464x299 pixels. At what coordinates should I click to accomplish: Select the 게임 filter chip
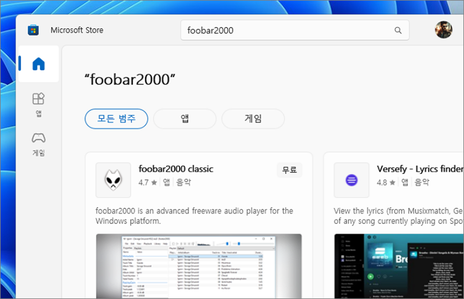(x=253, y=119)
